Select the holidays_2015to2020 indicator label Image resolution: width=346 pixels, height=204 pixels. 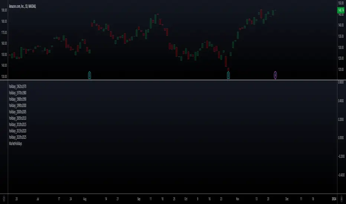pyautogui.click(x=18, y=131)
